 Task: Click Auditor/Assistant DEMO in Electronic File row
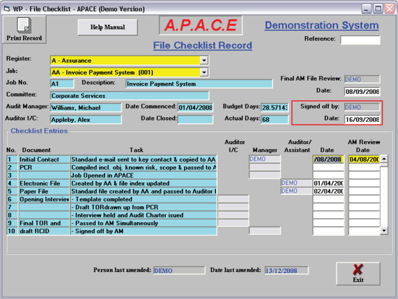297,183
